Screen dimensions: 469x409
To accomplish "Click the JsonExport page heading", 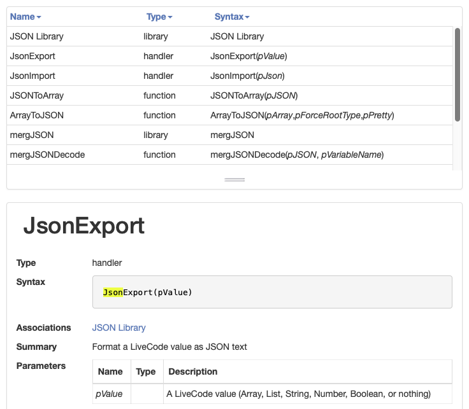I will pyautogui.click(x=83, y=226).
